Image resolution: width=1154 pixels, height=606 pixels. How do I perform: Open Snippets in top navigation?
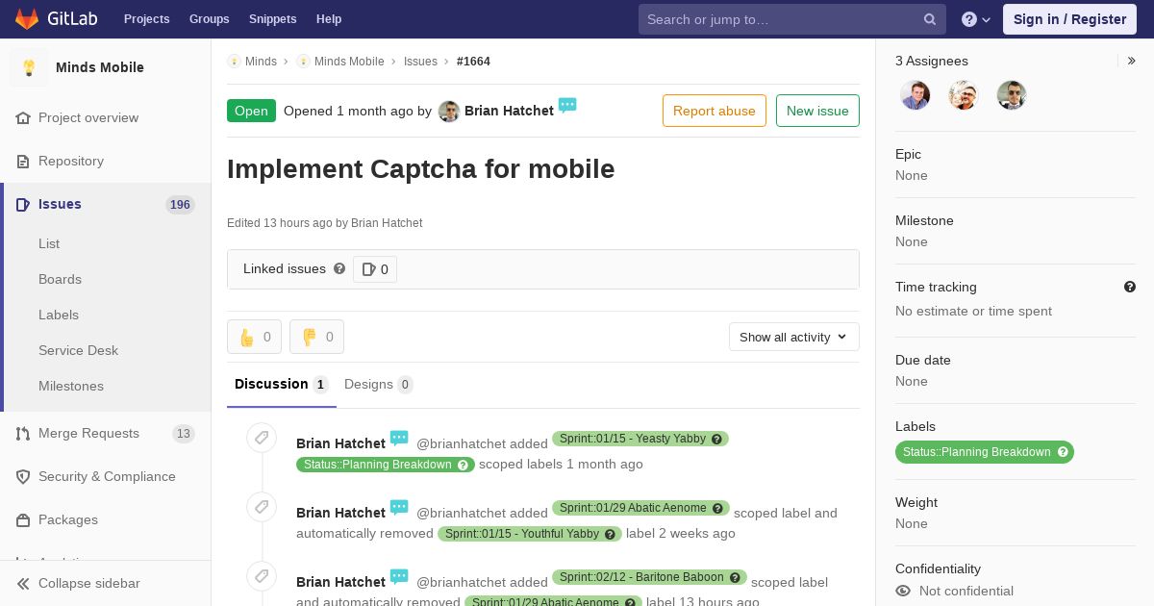[x=273, y=19]
